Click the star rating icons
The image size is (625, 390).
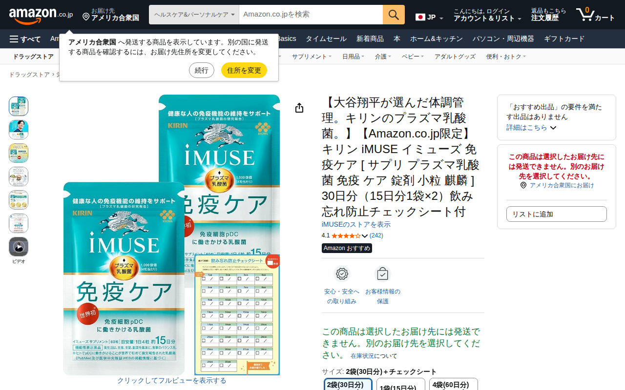tap(346, 236)
